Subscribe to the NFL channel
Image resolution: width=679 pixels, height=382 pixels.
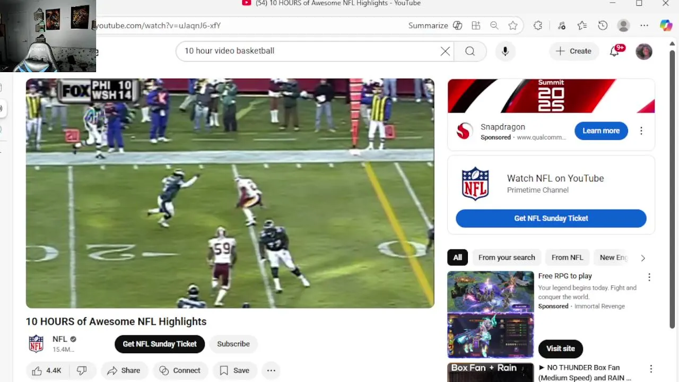[233, 344]
